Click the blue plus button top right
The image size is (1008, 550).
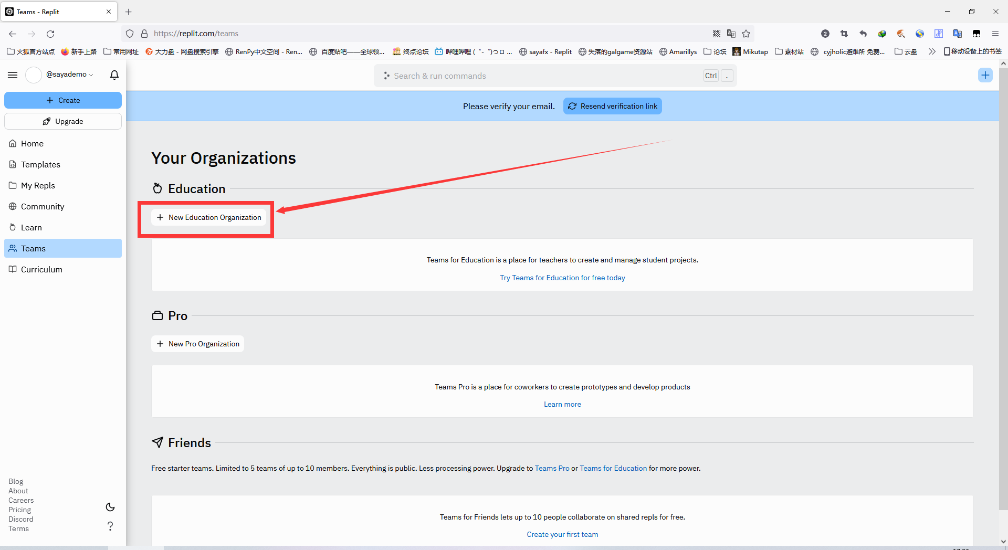[x=985, y=75]
